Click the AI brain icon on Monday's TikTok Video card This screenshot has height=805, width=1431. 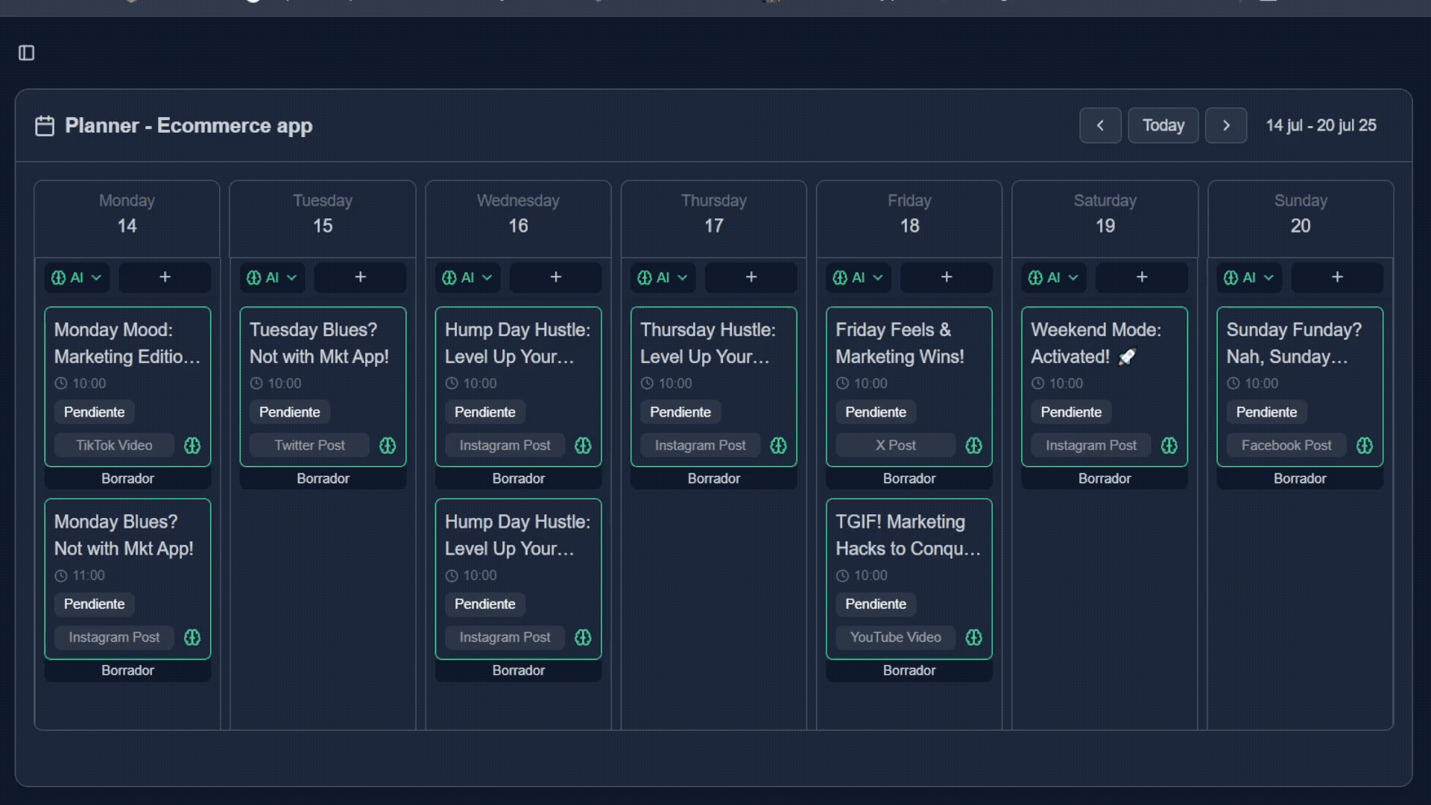192,445
